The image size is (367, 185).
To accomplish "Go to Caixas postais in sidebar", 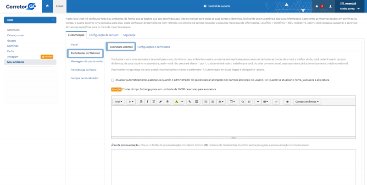I will (x=16, y=35).
